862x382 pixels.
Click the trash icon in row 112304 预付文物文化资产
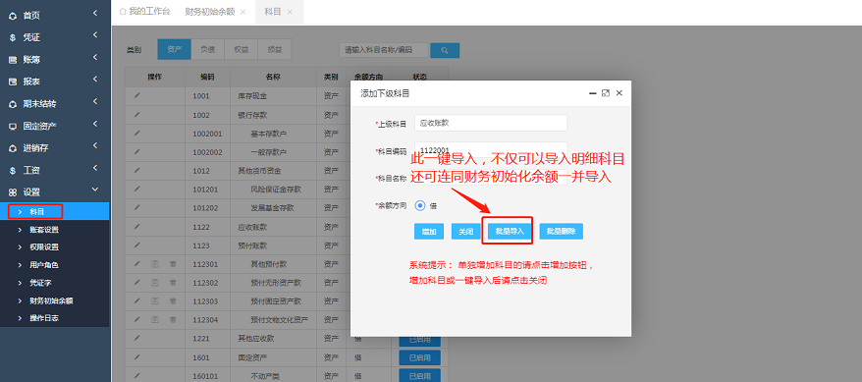pyautogui.click(x=173, y=319)
